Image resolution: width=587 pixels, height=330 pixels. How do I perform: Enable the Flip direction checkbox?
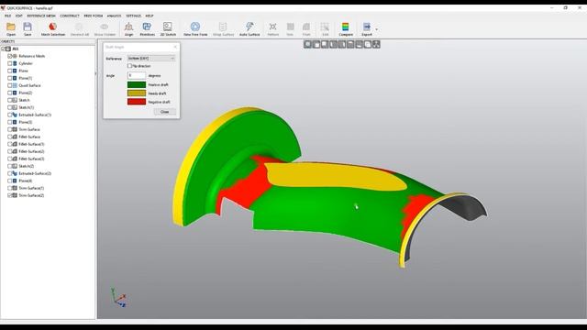(x=130, y=66)
